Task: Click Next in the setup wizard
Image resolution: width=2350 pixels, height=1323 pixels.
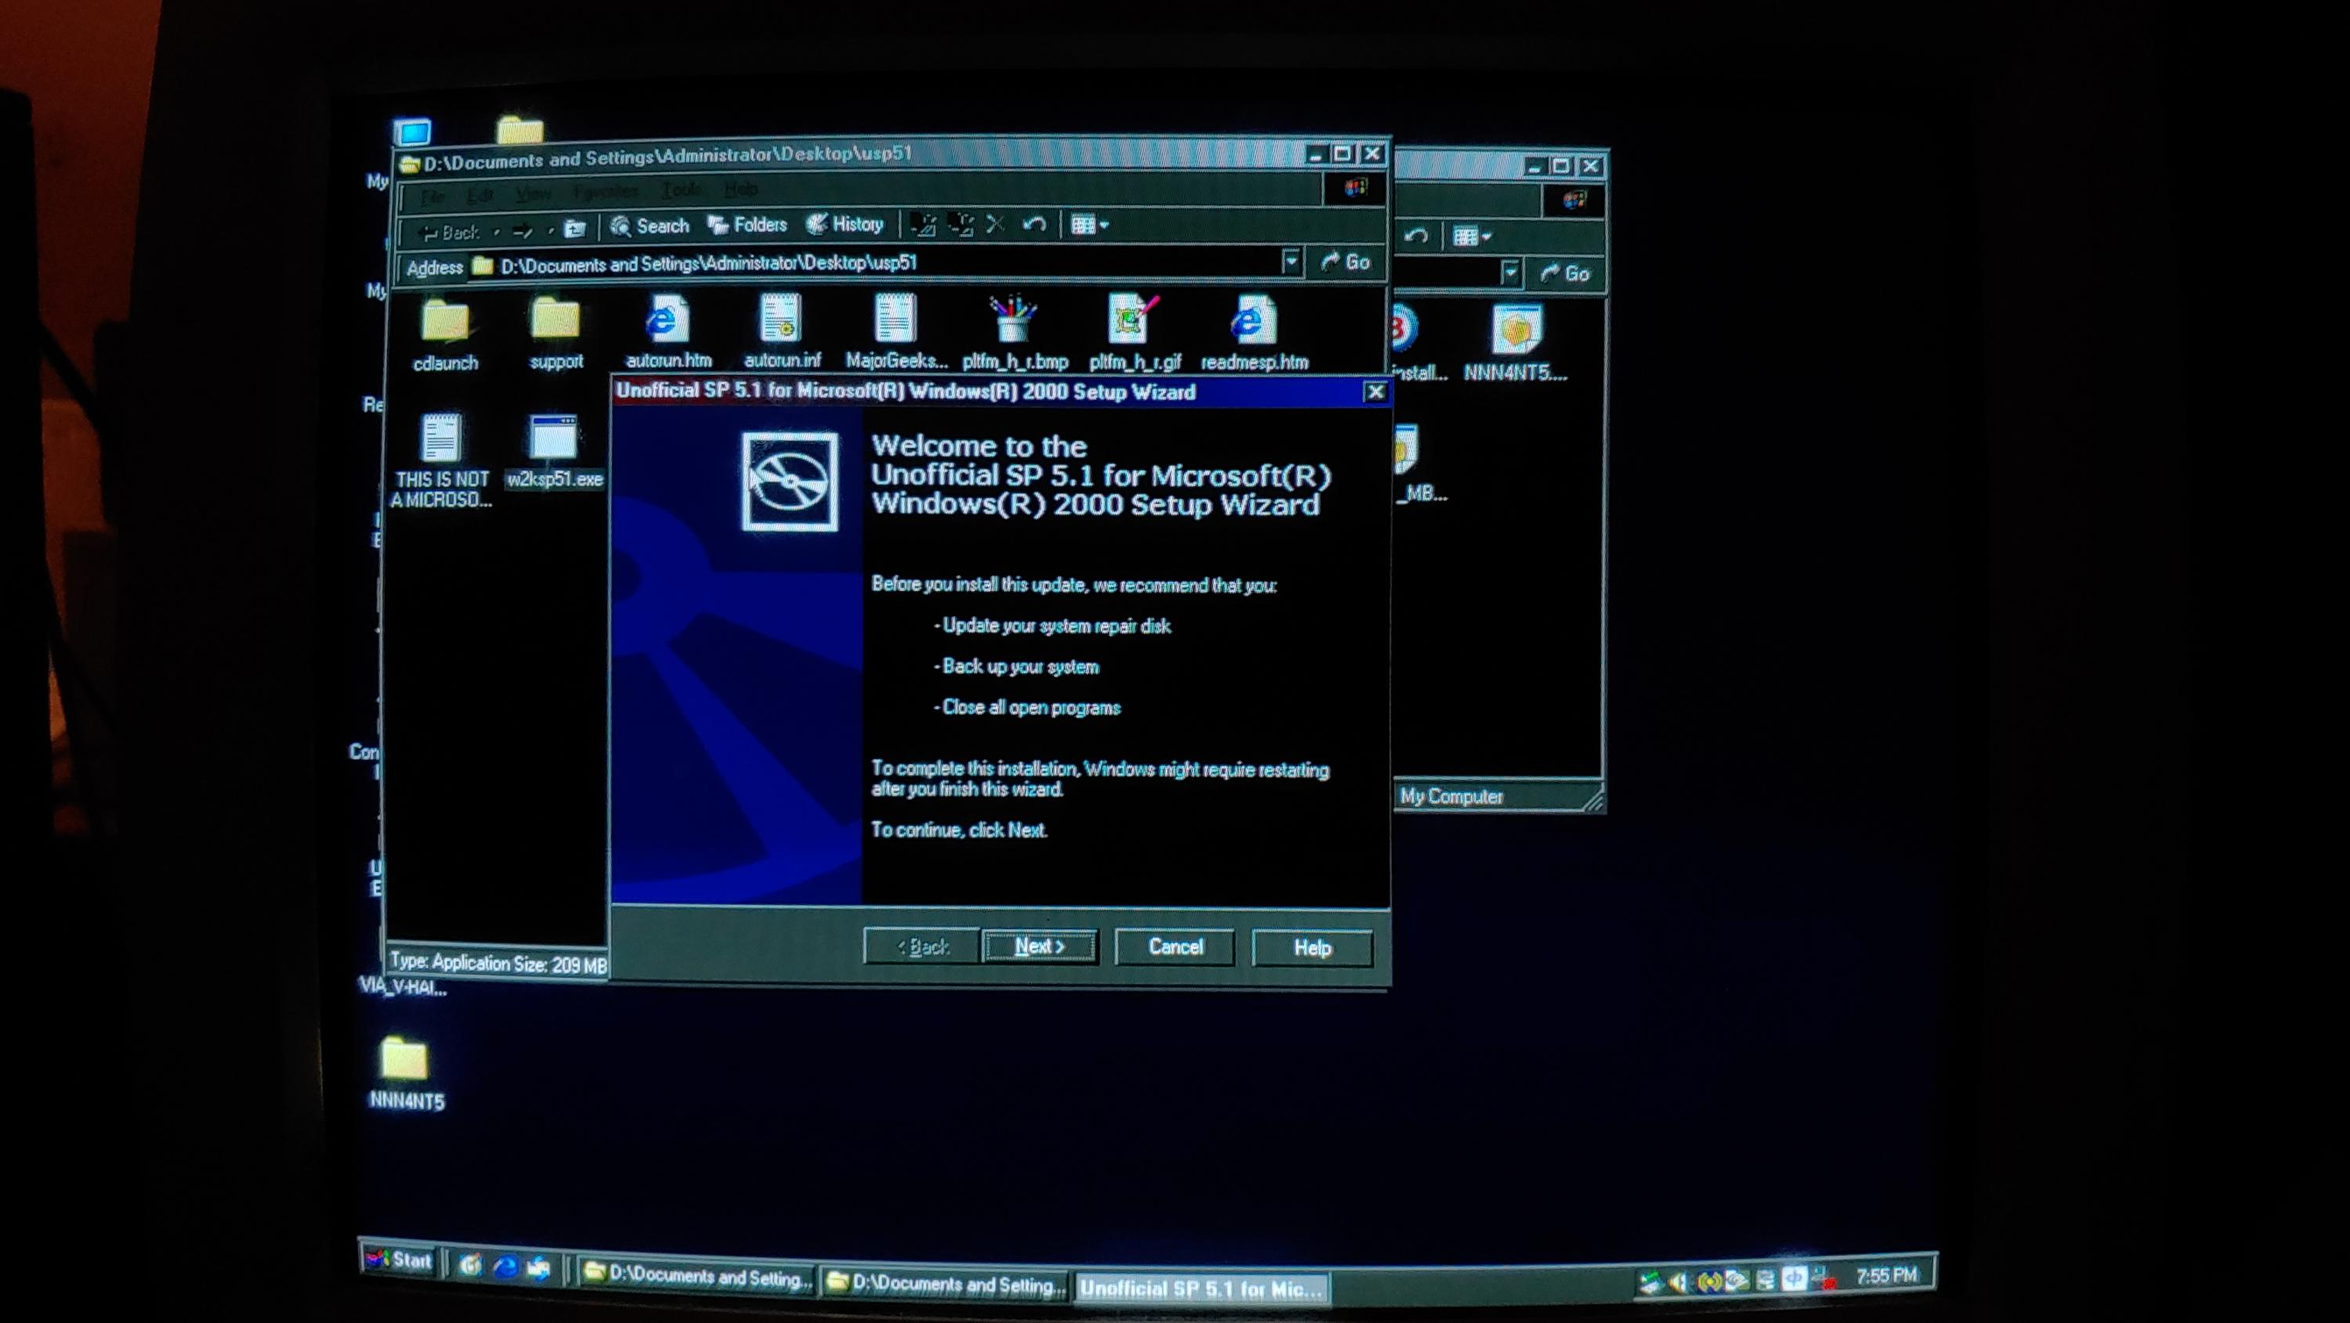Action: (x=1039, y=946)
